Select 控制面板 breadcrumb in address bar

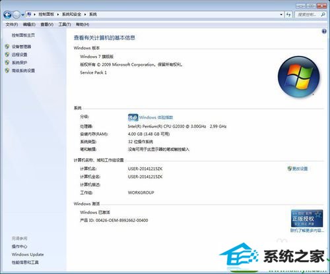coord(46,14)
